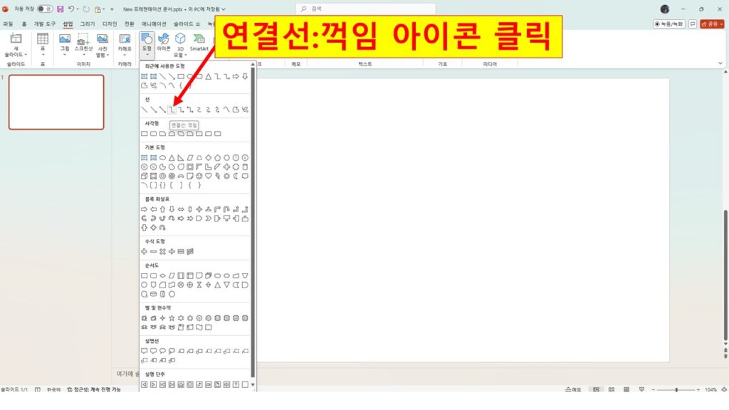Open the 그리기 (Draw) ribbon tab
The height and width of the screenshot is (410, 729).
(x=88, y=23)
